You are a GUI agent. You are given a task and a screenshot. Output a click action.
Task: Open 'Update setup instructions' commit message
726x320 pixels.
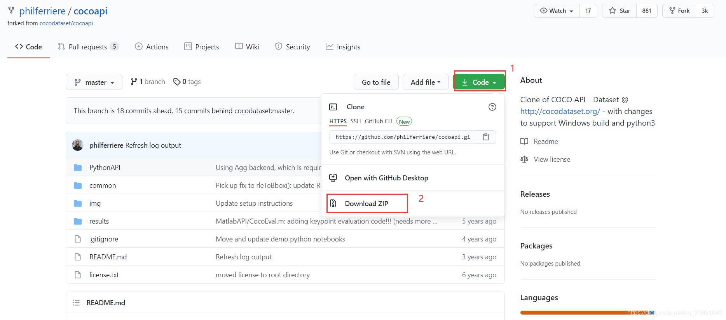[x=254, y=203]
